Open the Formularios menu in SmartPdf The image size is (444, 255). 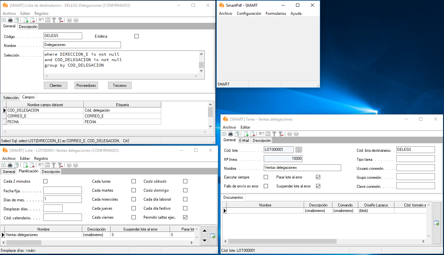276,14
